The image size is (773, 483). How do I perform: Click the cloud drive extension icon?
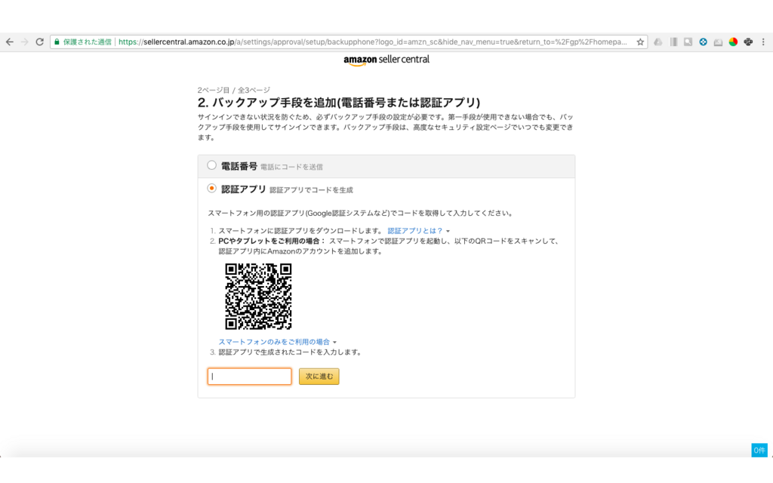pyautogui.click(x=658, y=42)
